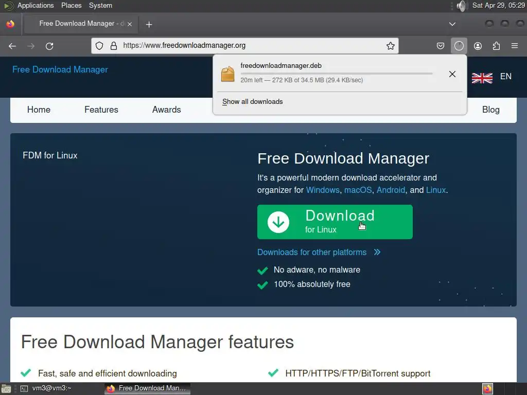Viewport: 527px width, 395px height.
Task: Switch to the vm3@vm3 terminal taskbar item
Action: pos(46,389)
